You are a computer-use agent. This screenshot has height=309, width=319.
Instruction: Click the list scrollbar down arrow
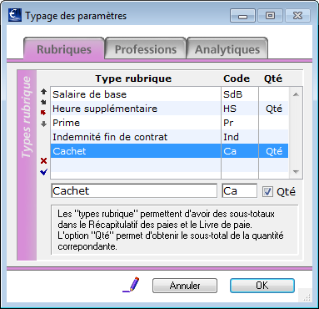(296, 172)
